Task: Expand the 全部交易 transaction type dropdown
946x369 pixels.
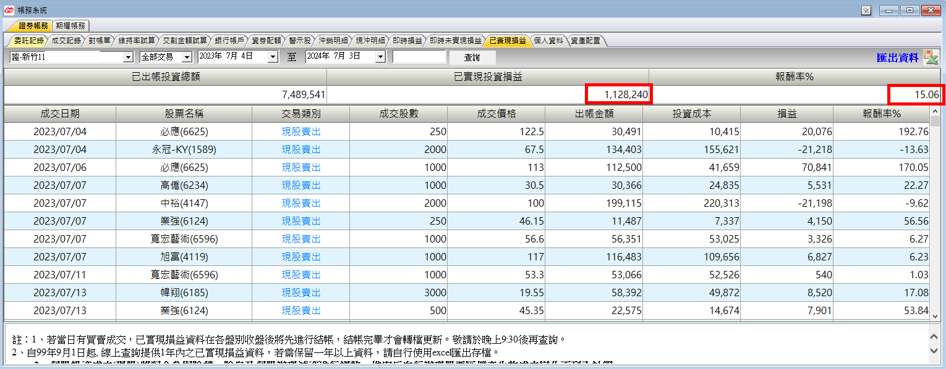Action: [187, 57]
